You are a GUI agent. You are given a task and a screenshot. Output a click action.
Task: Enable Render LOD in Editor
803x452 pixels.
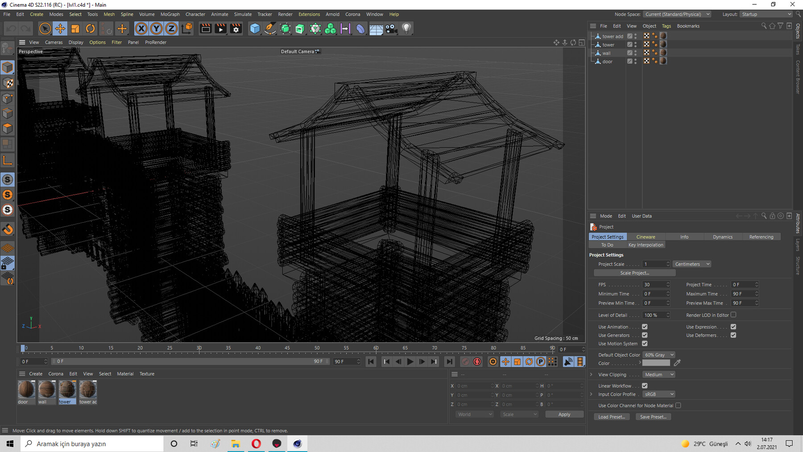click(x=733, y=315)
